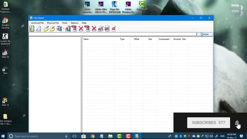
Task: Click the 'ai' double-page toolbar icon
Action: tap(100, 29)
